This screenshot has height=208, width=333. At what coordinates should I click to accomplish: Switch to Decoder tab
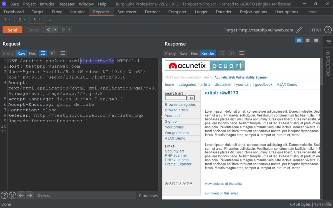click(x=152, y=12)
